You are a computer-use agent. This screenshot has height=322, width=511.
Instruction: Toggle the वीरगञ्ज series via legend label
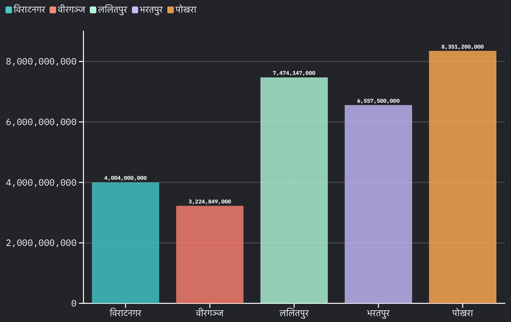(x=71, y=10)
